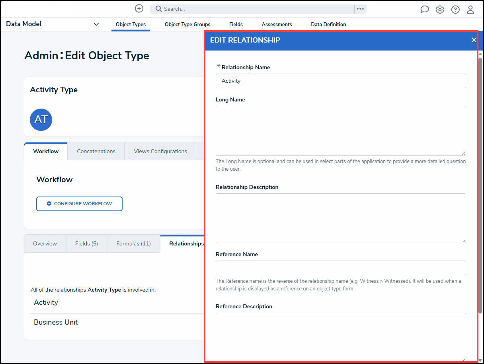Switch to the Formulas (11) tab
The width and height of the screenshot is (484, 364).
tap(133, 243)
